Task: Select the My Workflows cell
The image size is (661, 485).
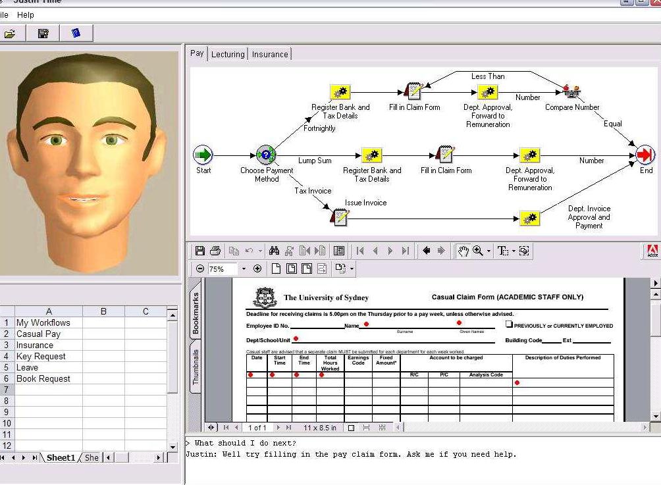Action: tap(49, 322)
